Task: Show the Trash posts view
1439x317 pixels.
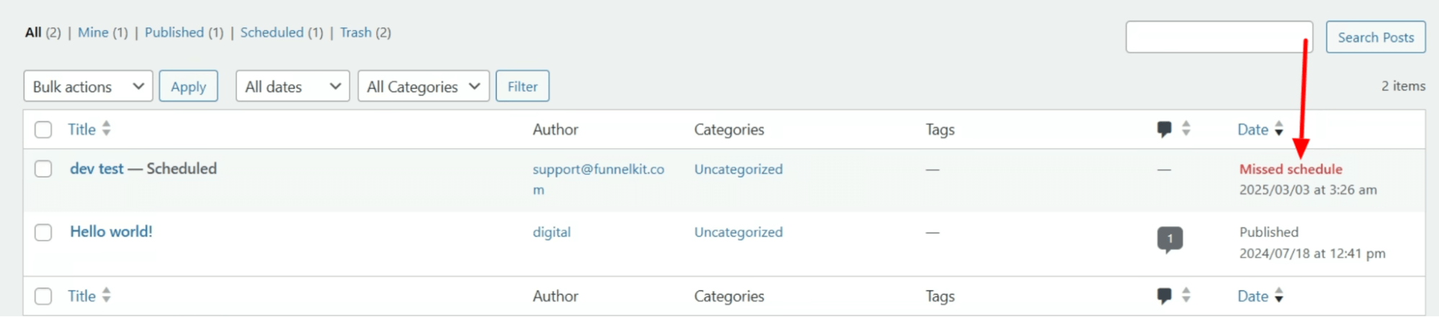Action: coord(356,32)
